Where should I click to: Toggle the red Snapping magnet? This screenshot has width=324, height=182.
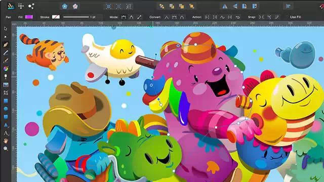pyautogui.click(x=321, y=7)
